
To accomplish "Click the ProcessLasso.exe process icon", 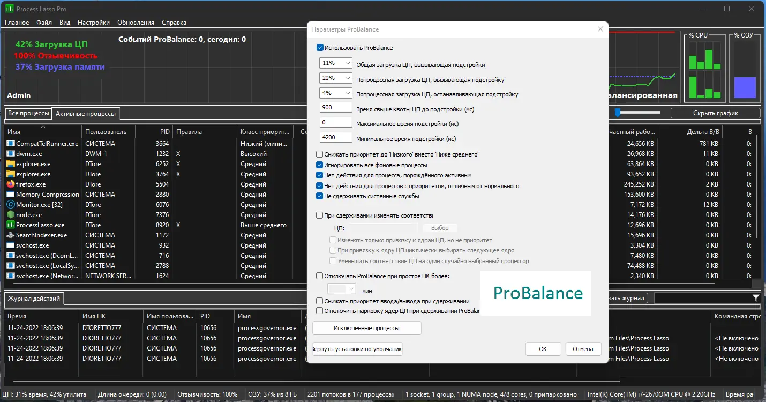I will pos(11,225).
